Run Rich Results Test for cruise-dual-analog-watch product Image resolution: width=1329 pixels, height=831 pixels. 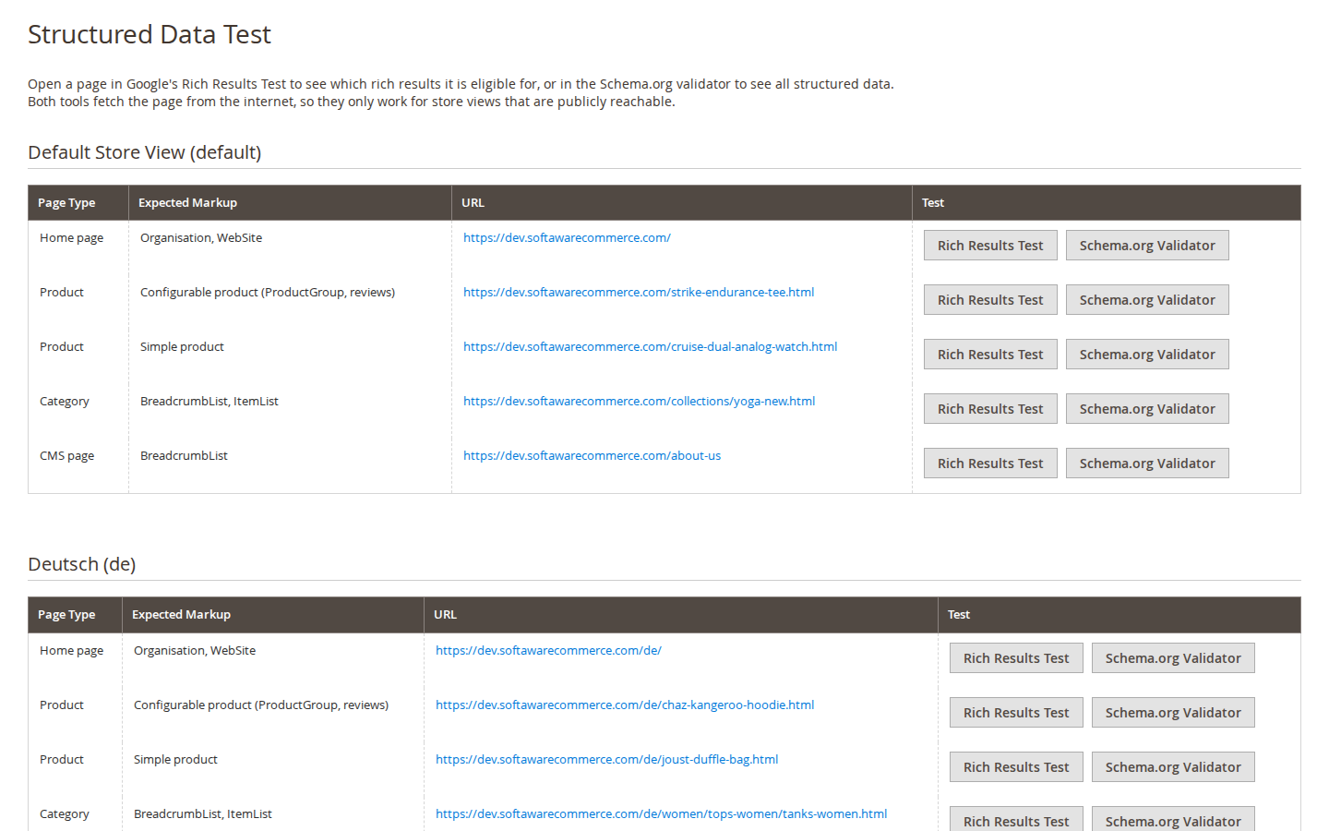(990, 355)
